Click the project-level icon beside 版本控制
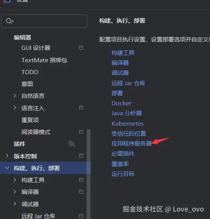This screenshot has width=210, height=219. (x=81, y=156)
